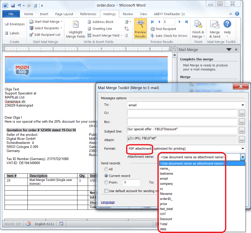Click the Merge & Send toolkit icon
Screen dimensions: 251x233
(x=215, y=29)
